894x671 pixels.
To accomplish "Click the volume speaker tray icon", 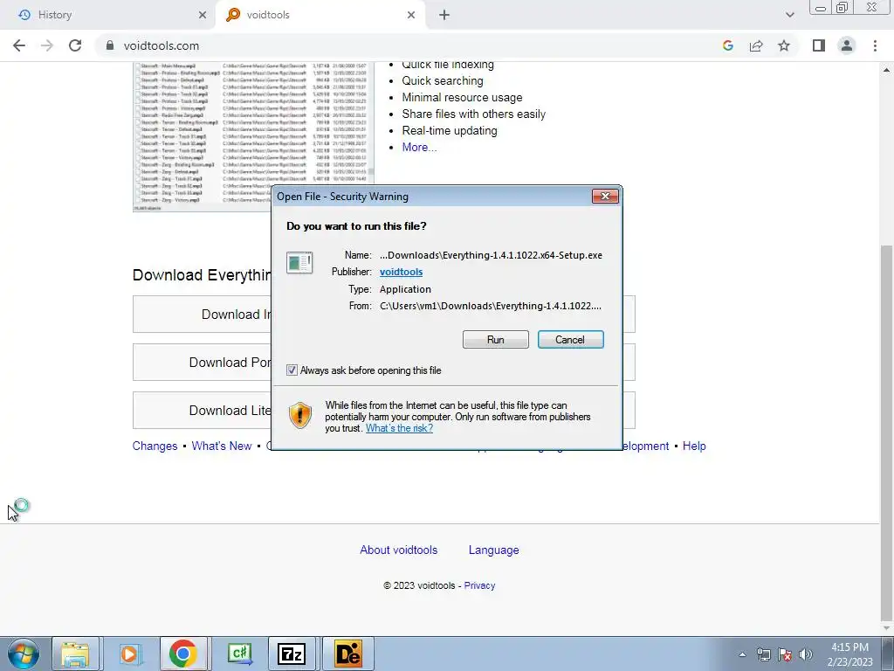I will [x=806, y=654].
